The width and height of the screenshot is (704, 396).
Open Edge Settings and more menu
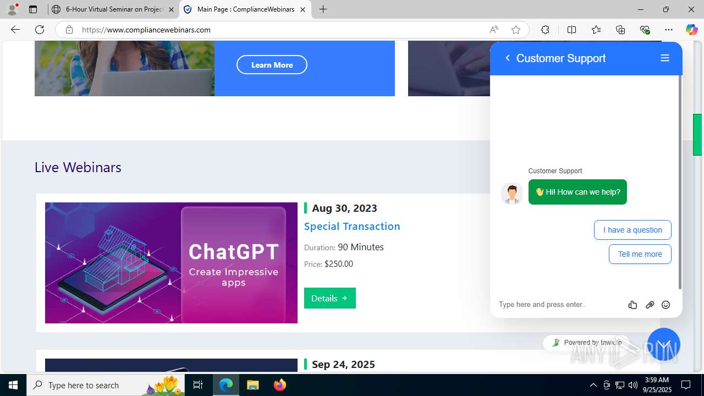coord(669,30)
